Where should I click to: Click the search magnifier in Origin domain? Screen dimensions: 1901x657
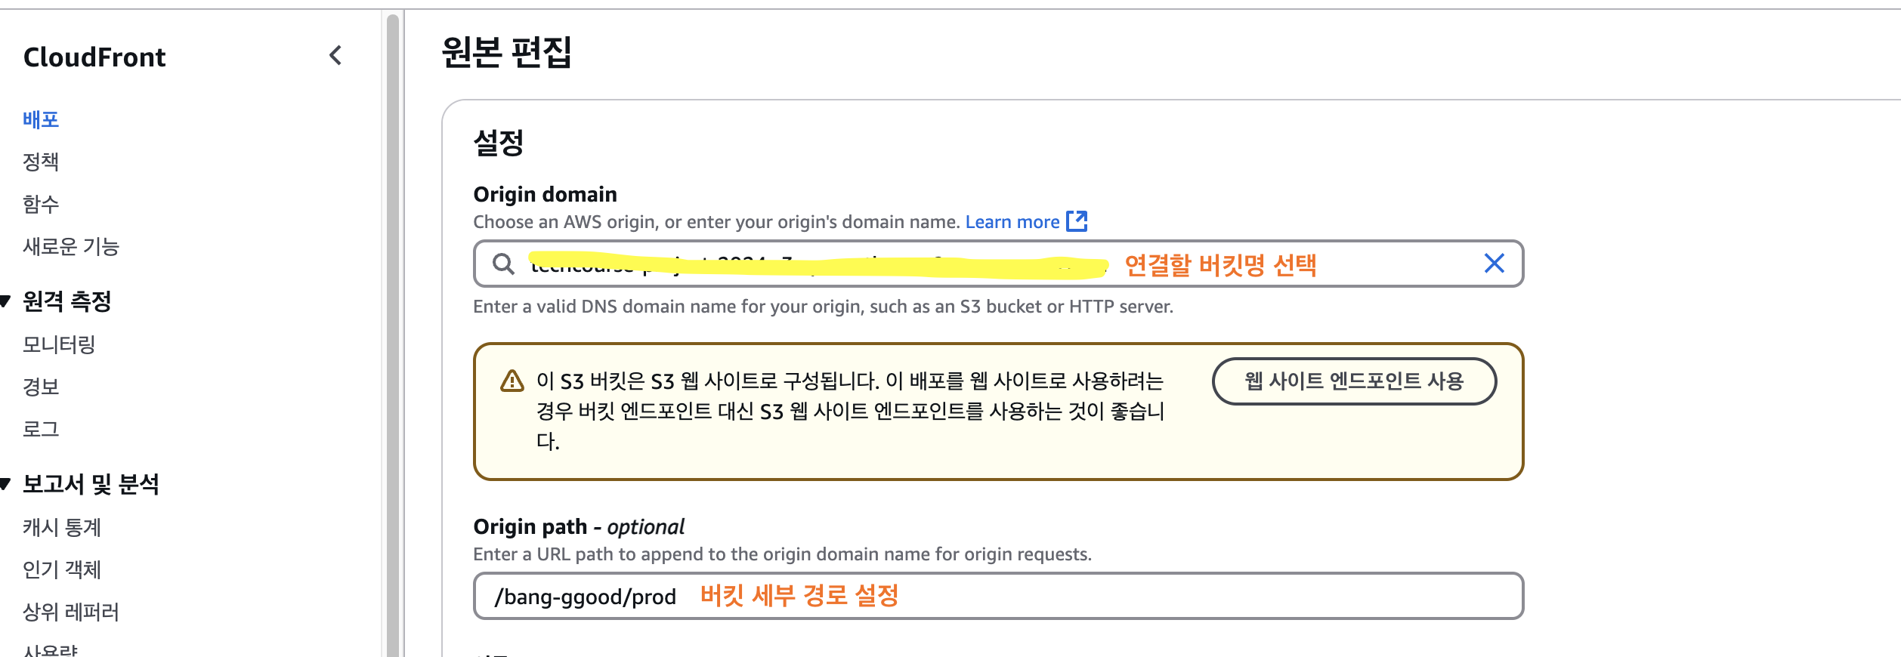503,264
